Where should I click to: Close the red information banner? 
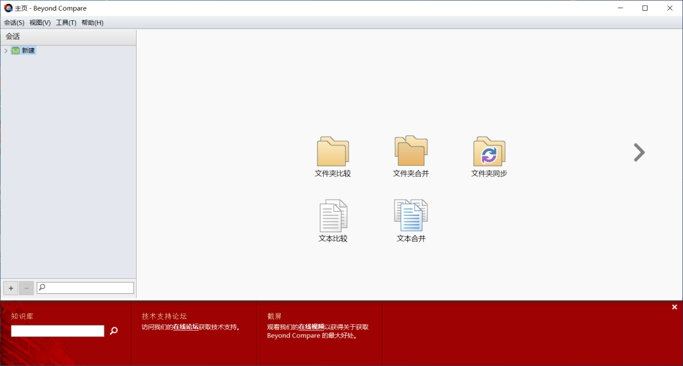(x=674, y=307)
